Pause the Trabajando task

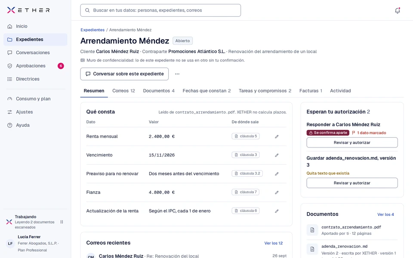62,222
